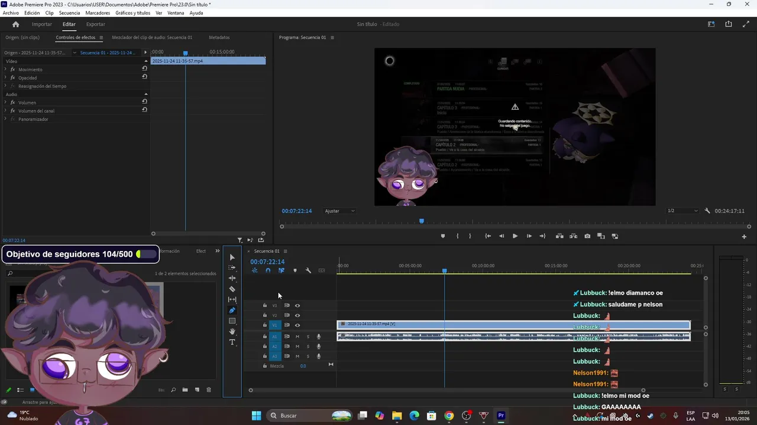The width and height of the screenshot is (757, 425).
Task: Select the 2025-11-24 11-35-57.mp4 video clip
Action: coord(513,325)
